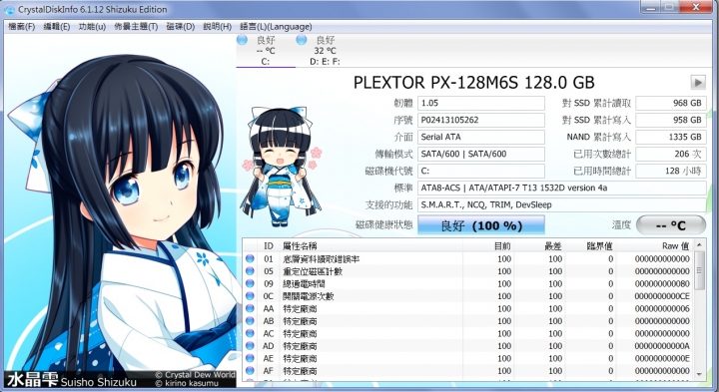Screen dimensions: 719x392
Task: Select the 底層資料讀取錯誤率 attribute row
Action: click(x=468, y=258)
